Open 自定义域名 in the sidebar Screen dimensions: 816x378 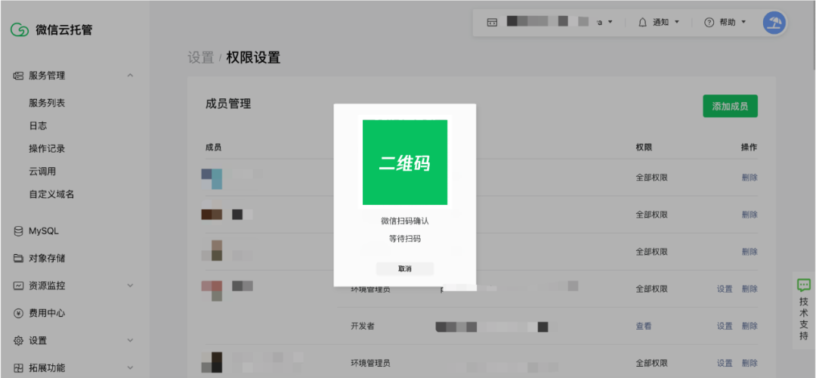click(51, 195)
